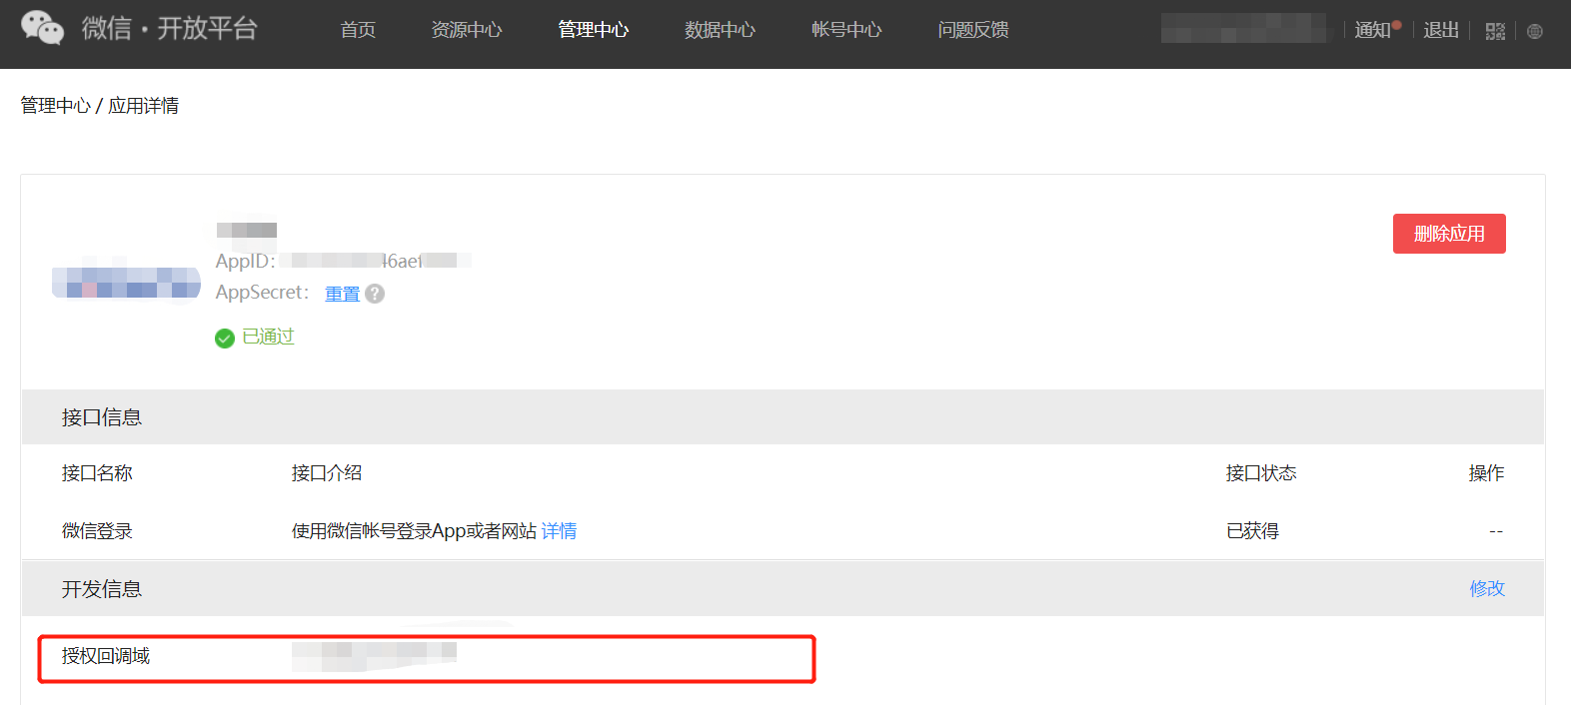Click the 接口名称 column header

click(x=97, y=473)
